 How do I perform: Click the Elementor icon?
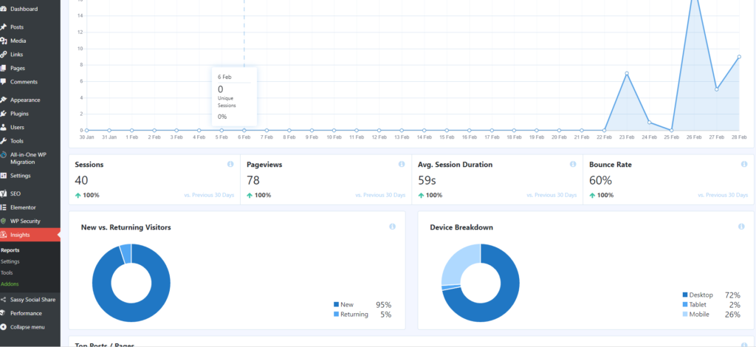tap(4, 207)
